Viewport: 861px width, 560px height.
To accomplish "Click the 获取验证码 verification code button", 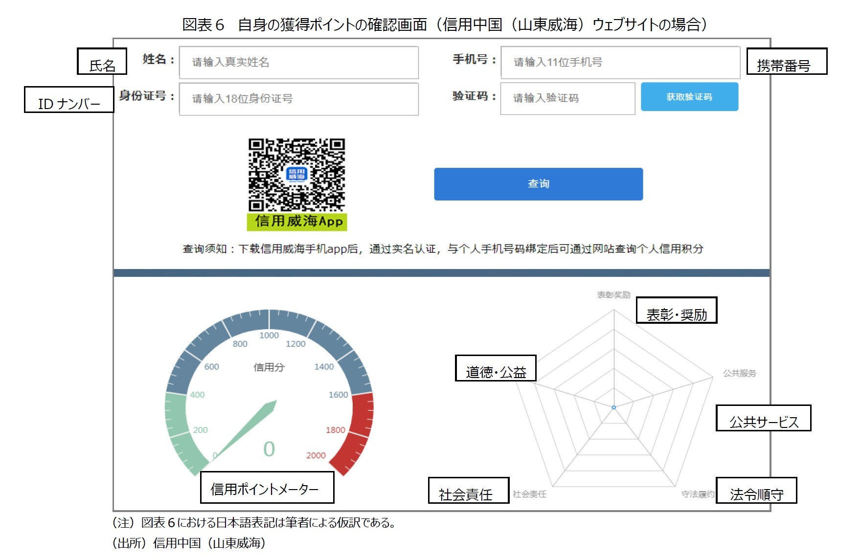I will pos(689,96).
